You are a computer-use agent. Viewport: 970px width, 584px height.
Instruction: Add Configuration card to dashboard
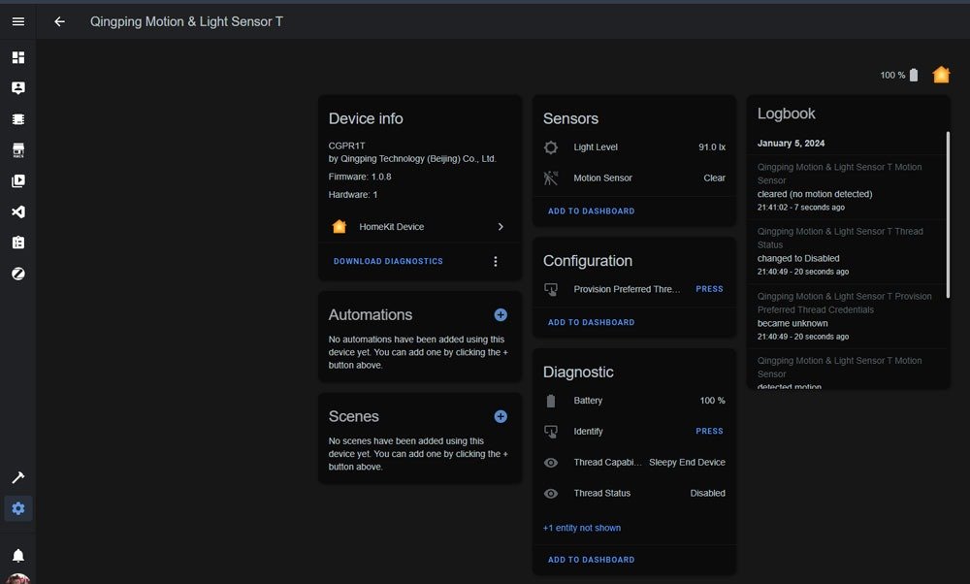[591, 322]
